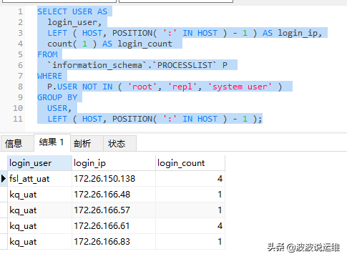Click line number 1 in the editor gutter

pos(20,11)
